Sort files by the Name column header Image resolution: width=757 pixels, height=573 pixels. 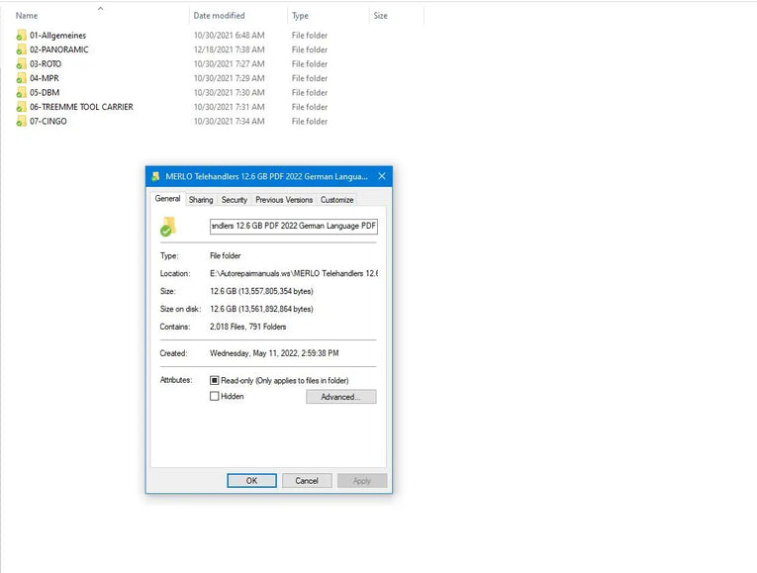pyautogui.click(x=27, y=16)
